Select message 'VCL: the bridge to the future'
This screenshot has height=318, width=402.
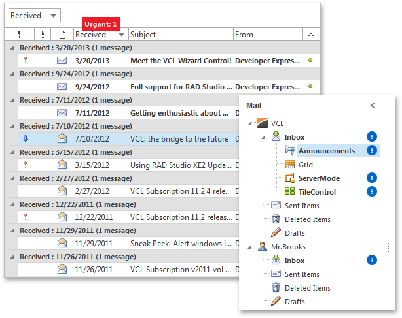pos(179,139)
